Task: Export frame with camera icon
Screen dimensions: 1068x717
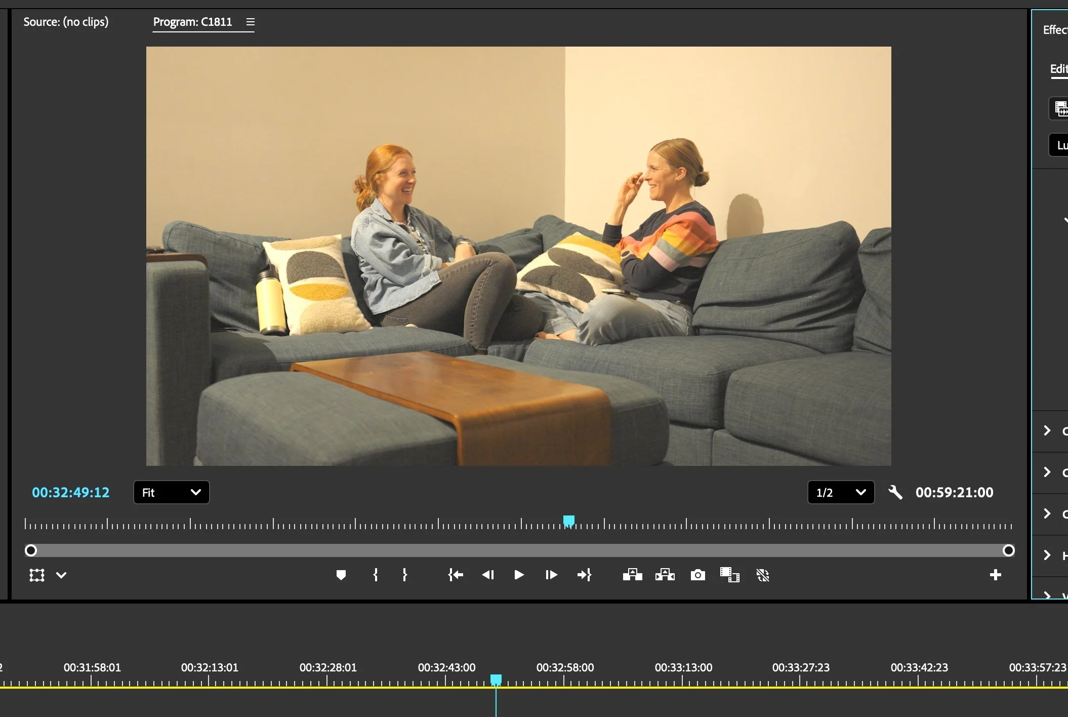Action: (x=697, y=575)
